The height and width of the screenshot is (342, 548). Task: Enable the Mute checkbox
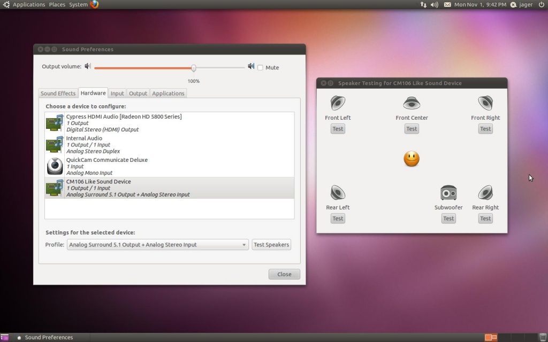point(261,67)
